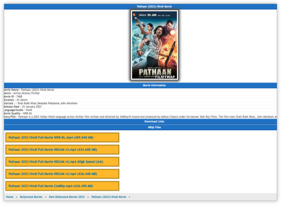Click the 'Pathaan (2023) Hindi Movie' title header

(x=140, y=7)
